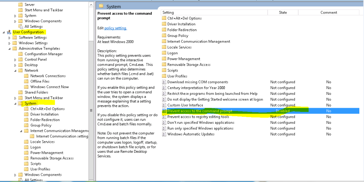Select Prevent access to registry editing tools

198,117
